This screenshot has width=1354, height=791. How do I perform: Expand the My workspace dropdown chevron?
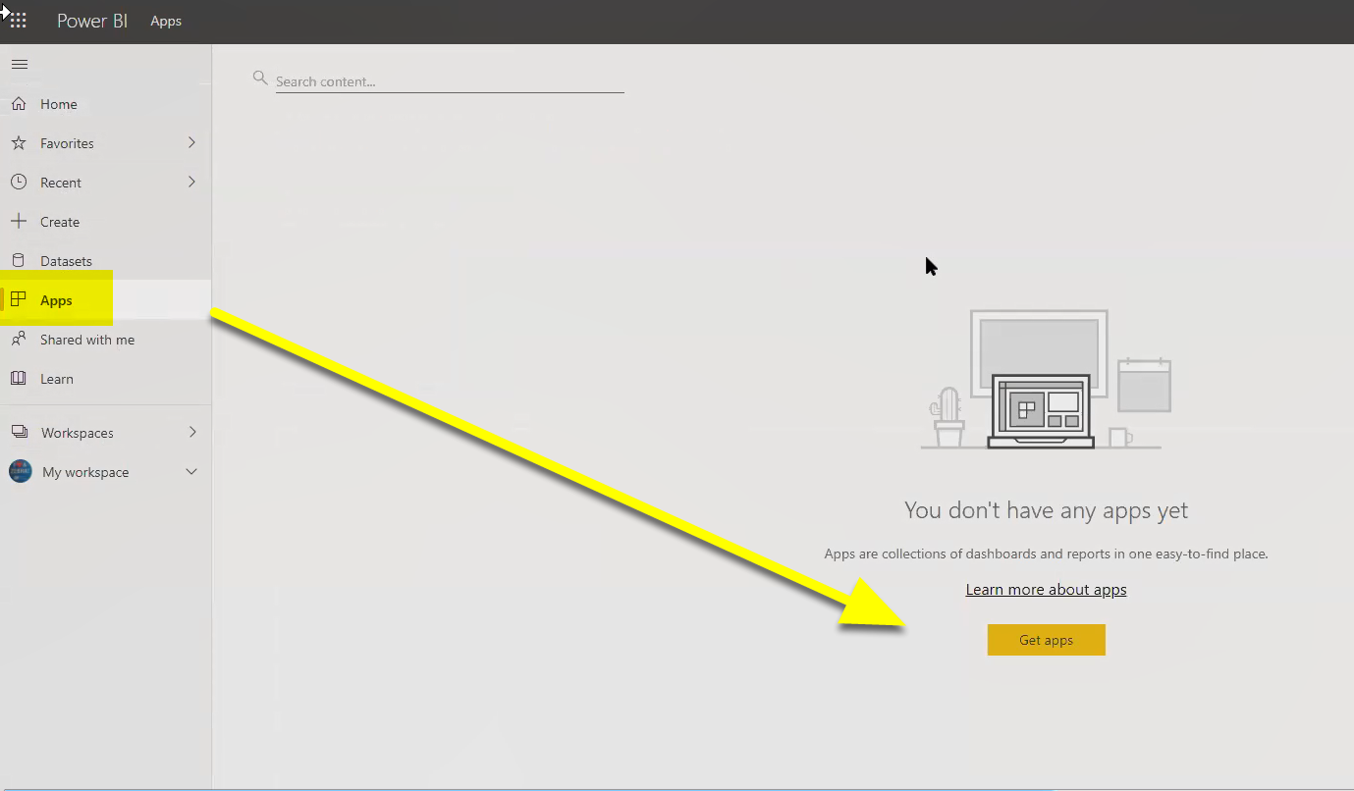(x=191, y=472)
